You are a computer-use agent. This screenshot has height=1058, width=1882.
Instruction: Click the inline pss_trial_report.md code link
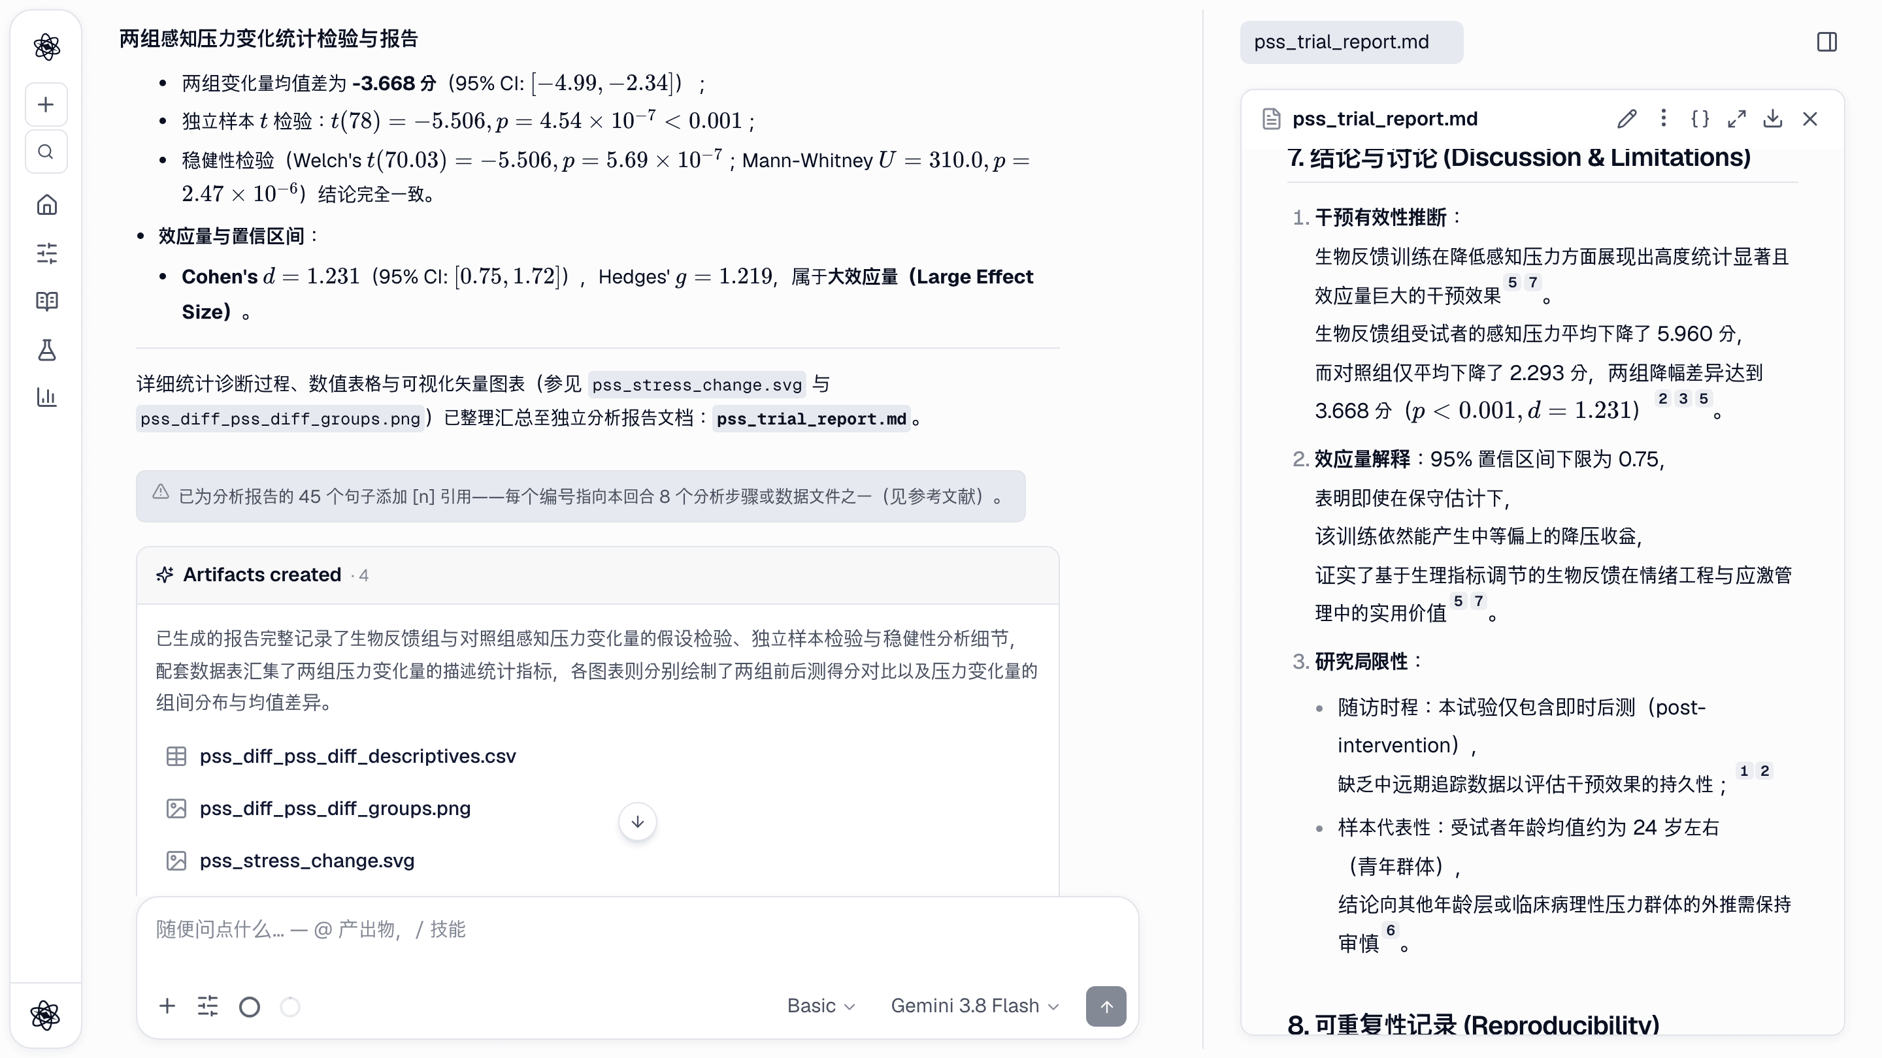click(x=811, y=419)
